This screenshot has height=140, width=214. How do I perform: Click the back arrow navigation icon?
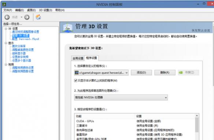7,17
